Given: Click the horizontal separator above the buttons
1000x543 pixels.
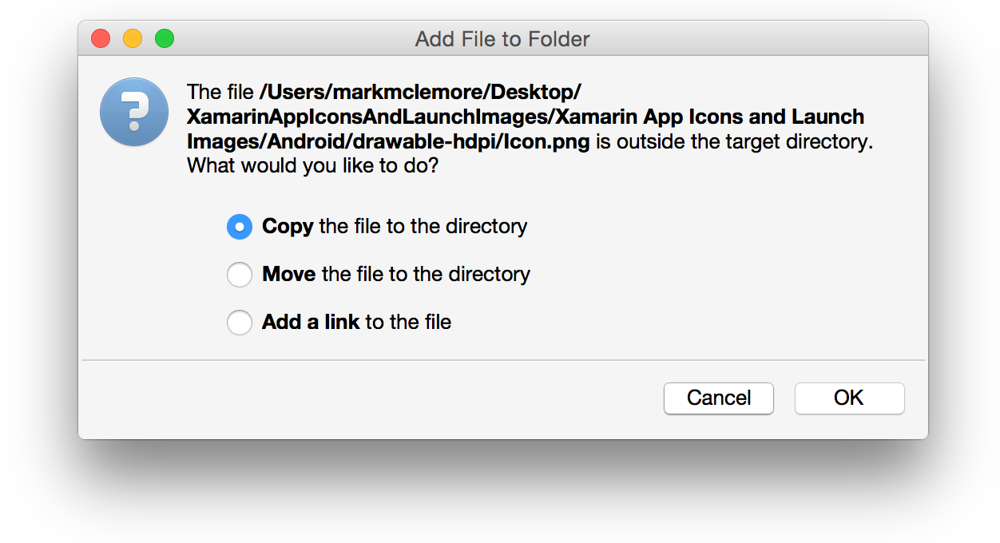Looking at the screenshot, I should (x=503, y=360).
